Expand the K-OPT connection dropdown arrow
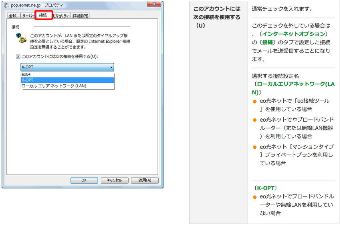The height and width of the screenshot is (226, 341). pyautogui.click(x=111, y=67)
